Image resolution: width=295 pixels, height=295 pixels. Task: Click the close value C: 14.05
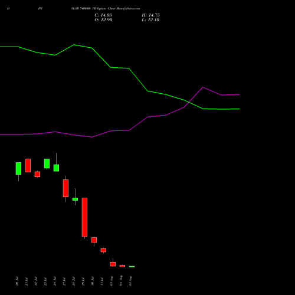pyautogui.click(x=103, y=15)
